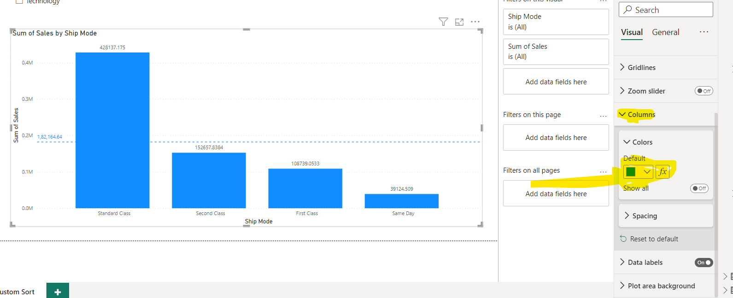The image size is (733, 298).
Task: Click the 1,82,164.64 average line label
Action: (50, 137)
